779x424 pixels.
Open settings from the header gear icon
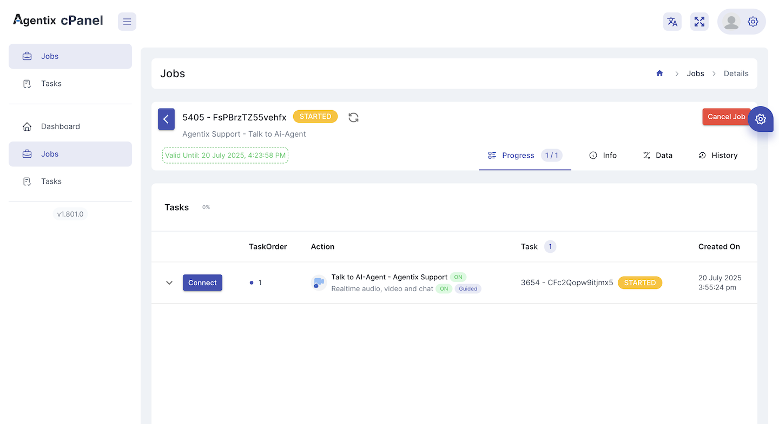[x=752, y=22]
